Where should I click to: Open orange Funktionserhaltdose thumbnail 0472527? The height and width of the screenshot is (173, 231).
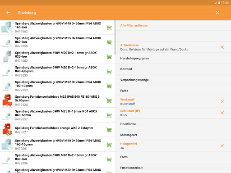(7, 130)
